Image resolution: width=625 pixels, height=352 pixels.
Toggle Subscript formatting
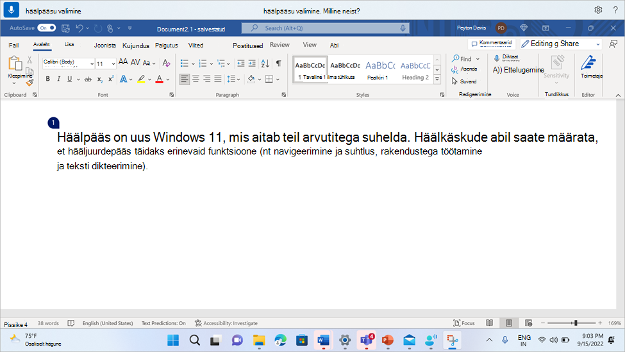pyautogui.click(x=99, y=80)
